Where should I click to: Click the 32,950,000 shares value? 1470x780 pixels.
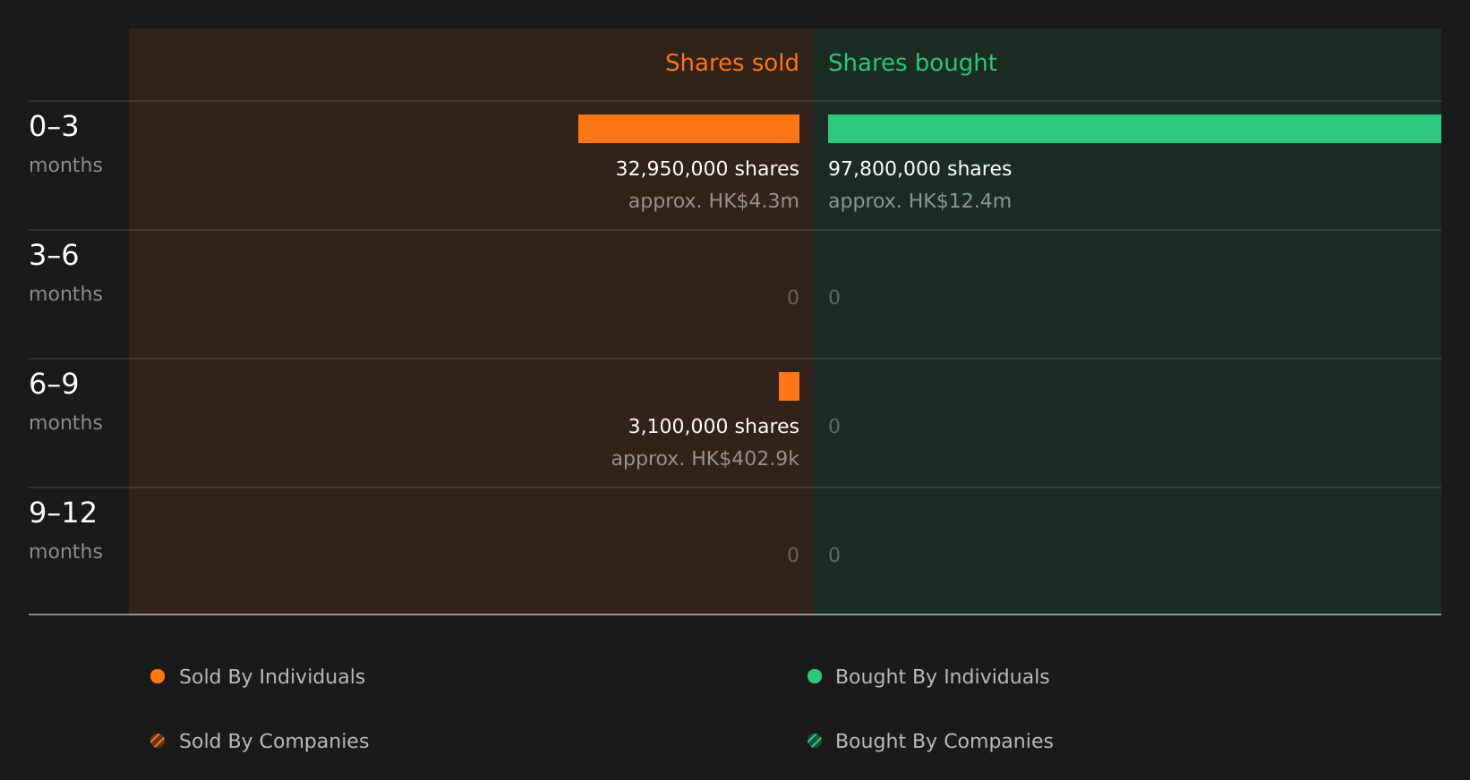click(x=707, y=169)
